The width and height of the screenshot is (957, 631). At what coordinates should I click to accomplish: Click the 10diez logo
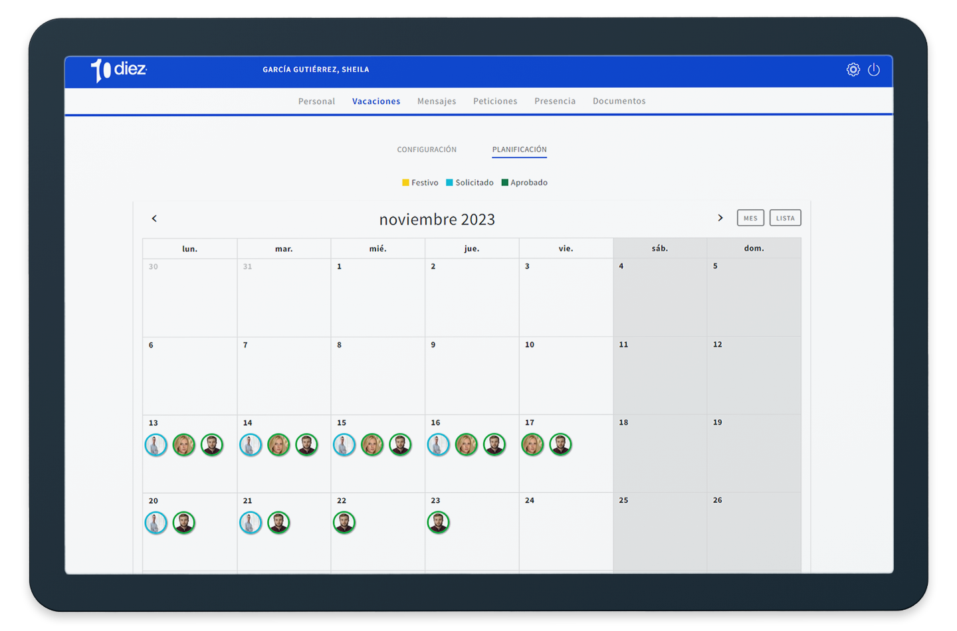(119, 70)
